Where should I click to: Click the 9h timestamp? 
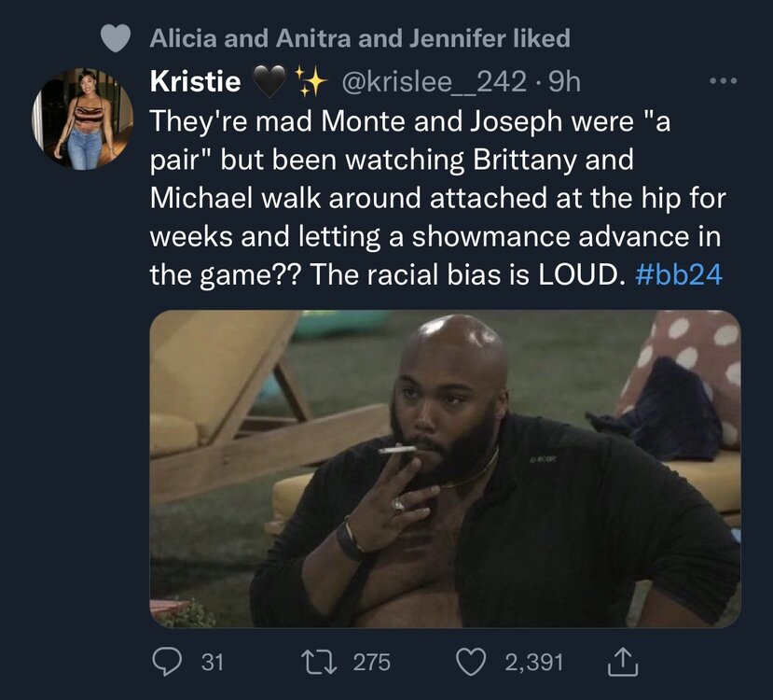coord(564,82)
